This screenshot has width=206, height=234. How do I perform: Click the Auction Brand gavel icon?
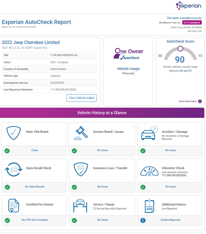coord(81,133)
